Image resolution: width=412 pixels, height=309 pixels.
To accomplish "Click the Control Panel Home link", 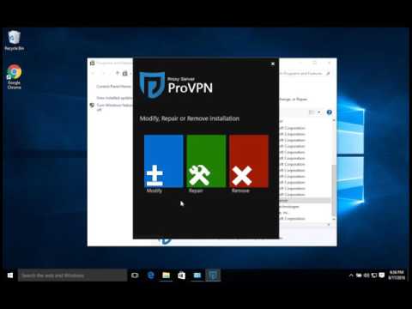I will click(113, 87).
